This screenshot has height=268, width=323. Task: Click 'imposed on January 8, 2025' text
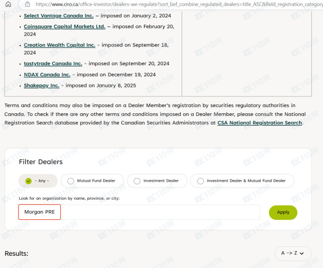(101, 85)
